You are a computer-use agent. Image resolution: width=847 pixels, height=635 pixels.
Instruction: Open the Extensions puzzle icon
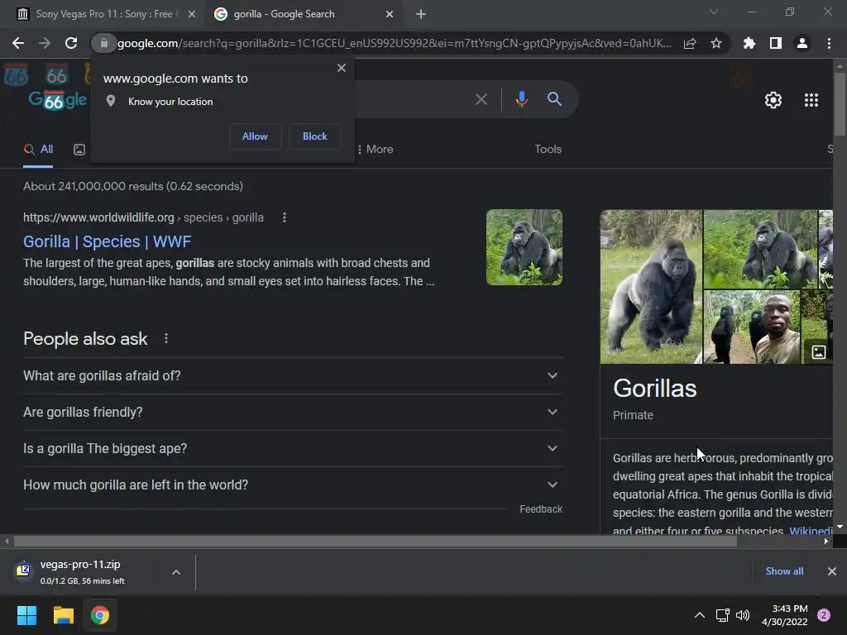pos(749,43)
